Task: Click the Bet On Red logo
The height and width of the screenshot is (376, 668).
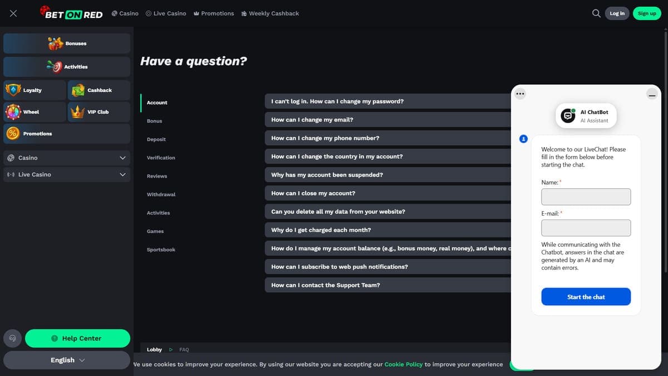Action: pyautogui.click(x=71, y=13)
